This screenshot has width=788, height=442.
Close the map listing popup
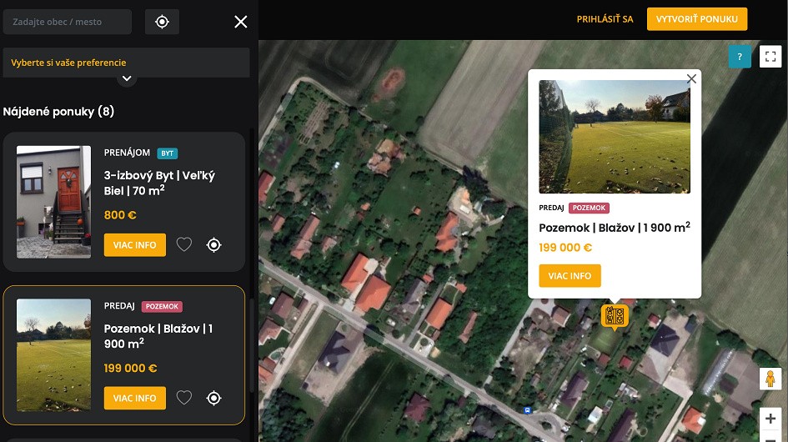click(x=690, y=79)
